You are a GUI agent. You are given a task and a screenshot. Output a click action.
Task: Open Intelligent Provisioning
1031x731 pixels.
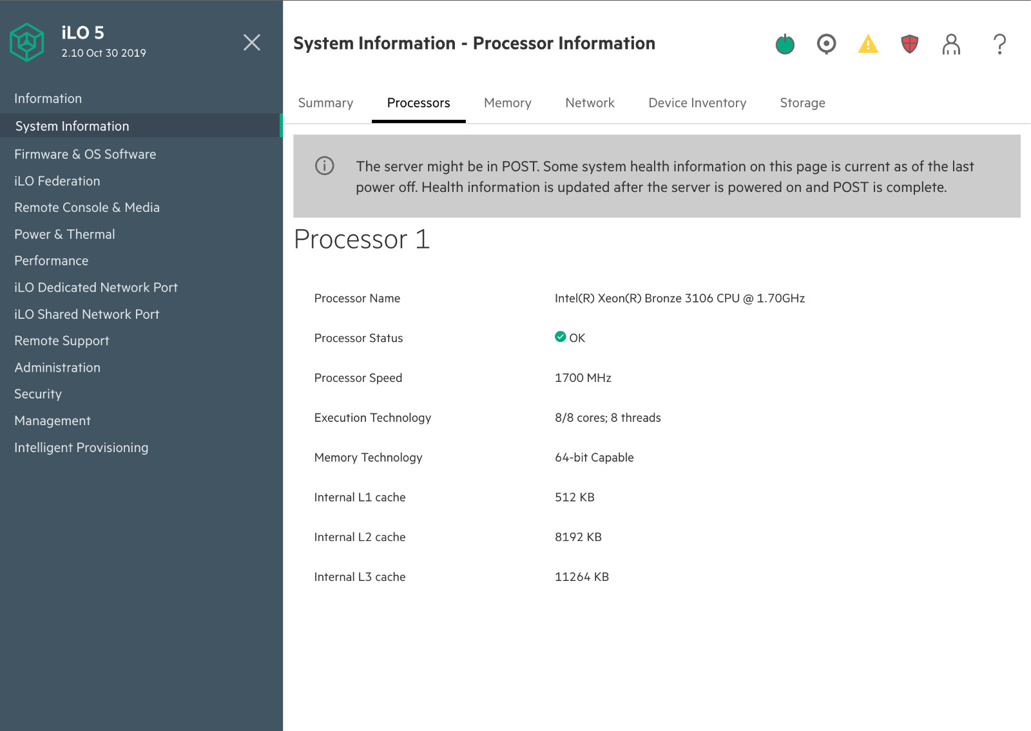pyautogui.click(x=81, y=448)
